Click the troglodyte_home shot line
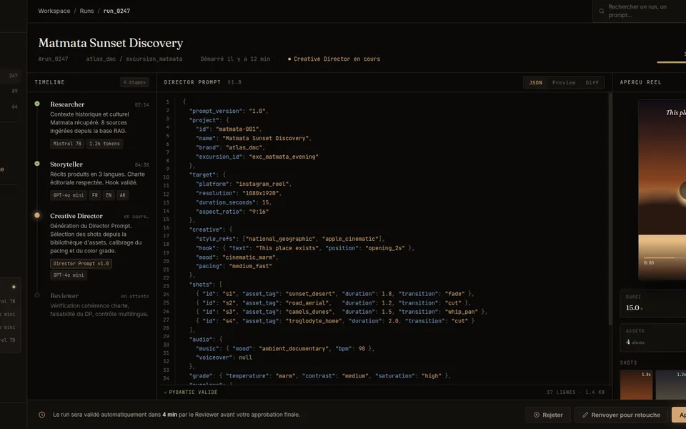The image size is (686, 429). click(334, 321)
